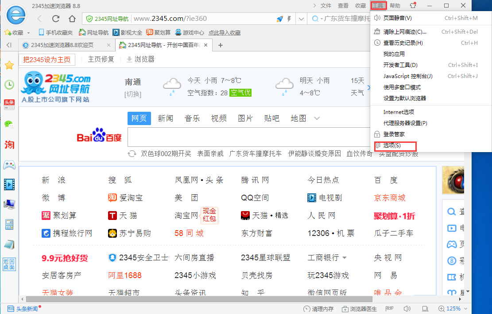
Task: Switch to the 2345加速浏览器8.8欢迎页 tab
Action: point(62,45)
